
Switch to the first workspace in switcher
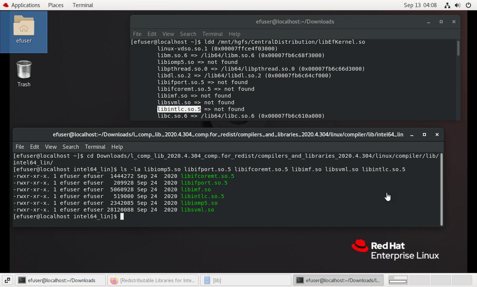pos(398,280)
